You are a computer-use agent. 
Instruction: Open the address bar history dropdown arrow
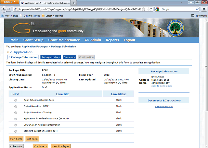point(147,9)
